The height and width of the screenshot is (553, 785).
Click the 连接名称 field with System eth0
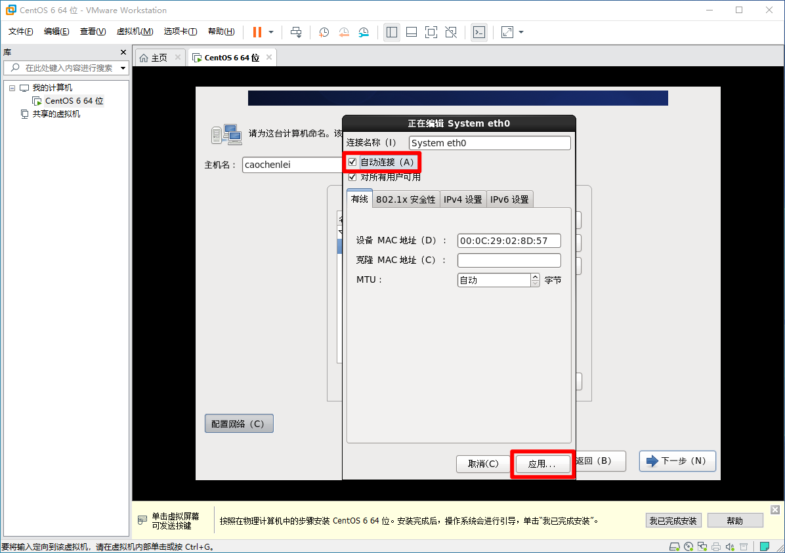tap(490, 143)
